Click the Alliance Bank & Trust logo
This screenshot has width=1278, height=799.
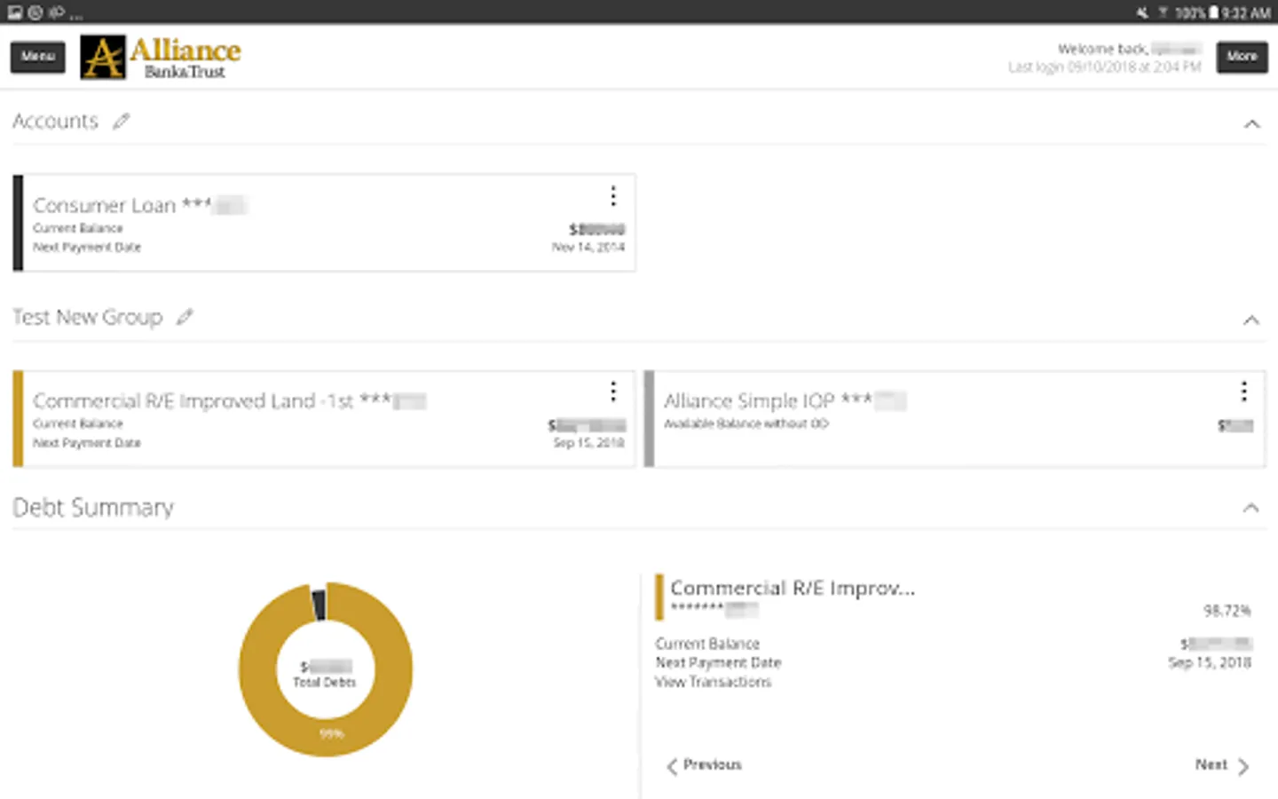(161, 58)
